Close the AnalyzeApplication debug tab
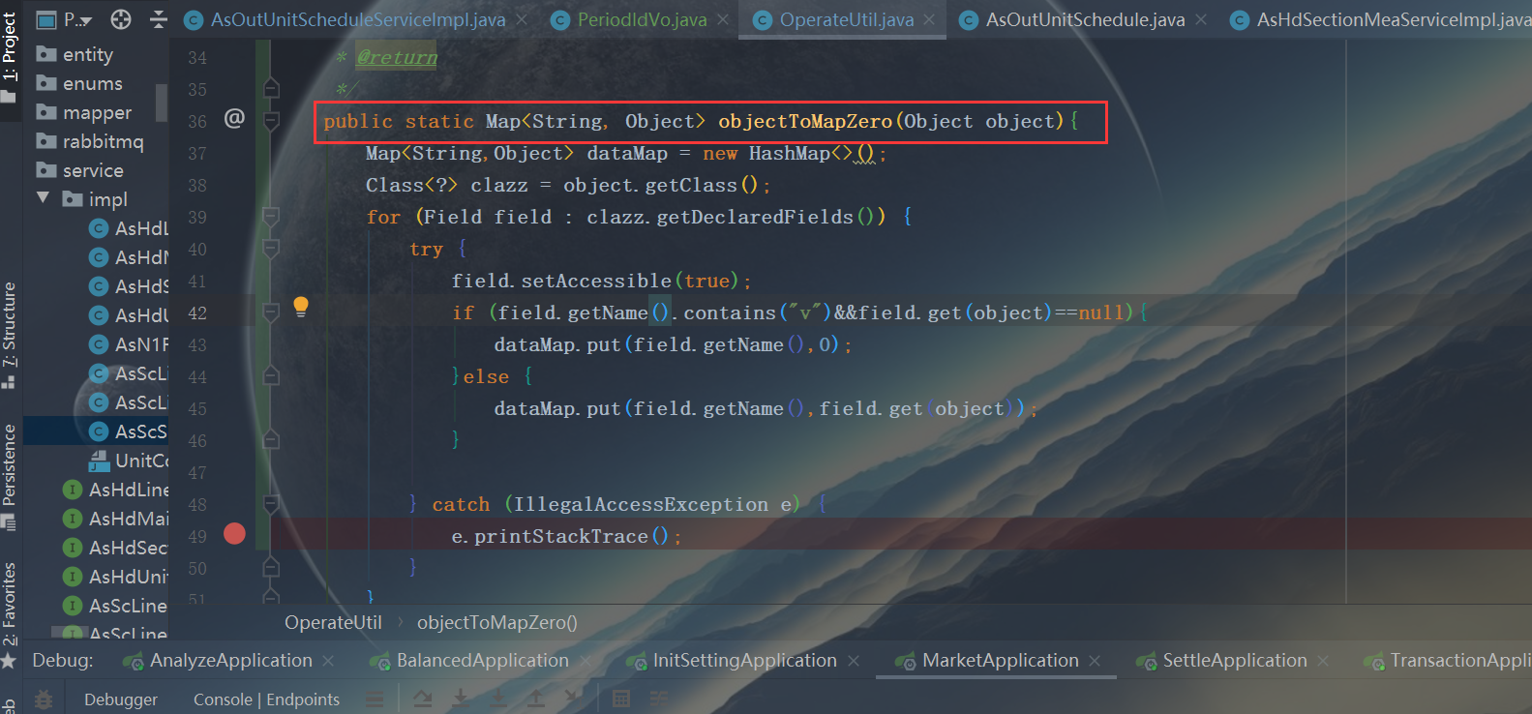1532x714 pixels. 328,661
